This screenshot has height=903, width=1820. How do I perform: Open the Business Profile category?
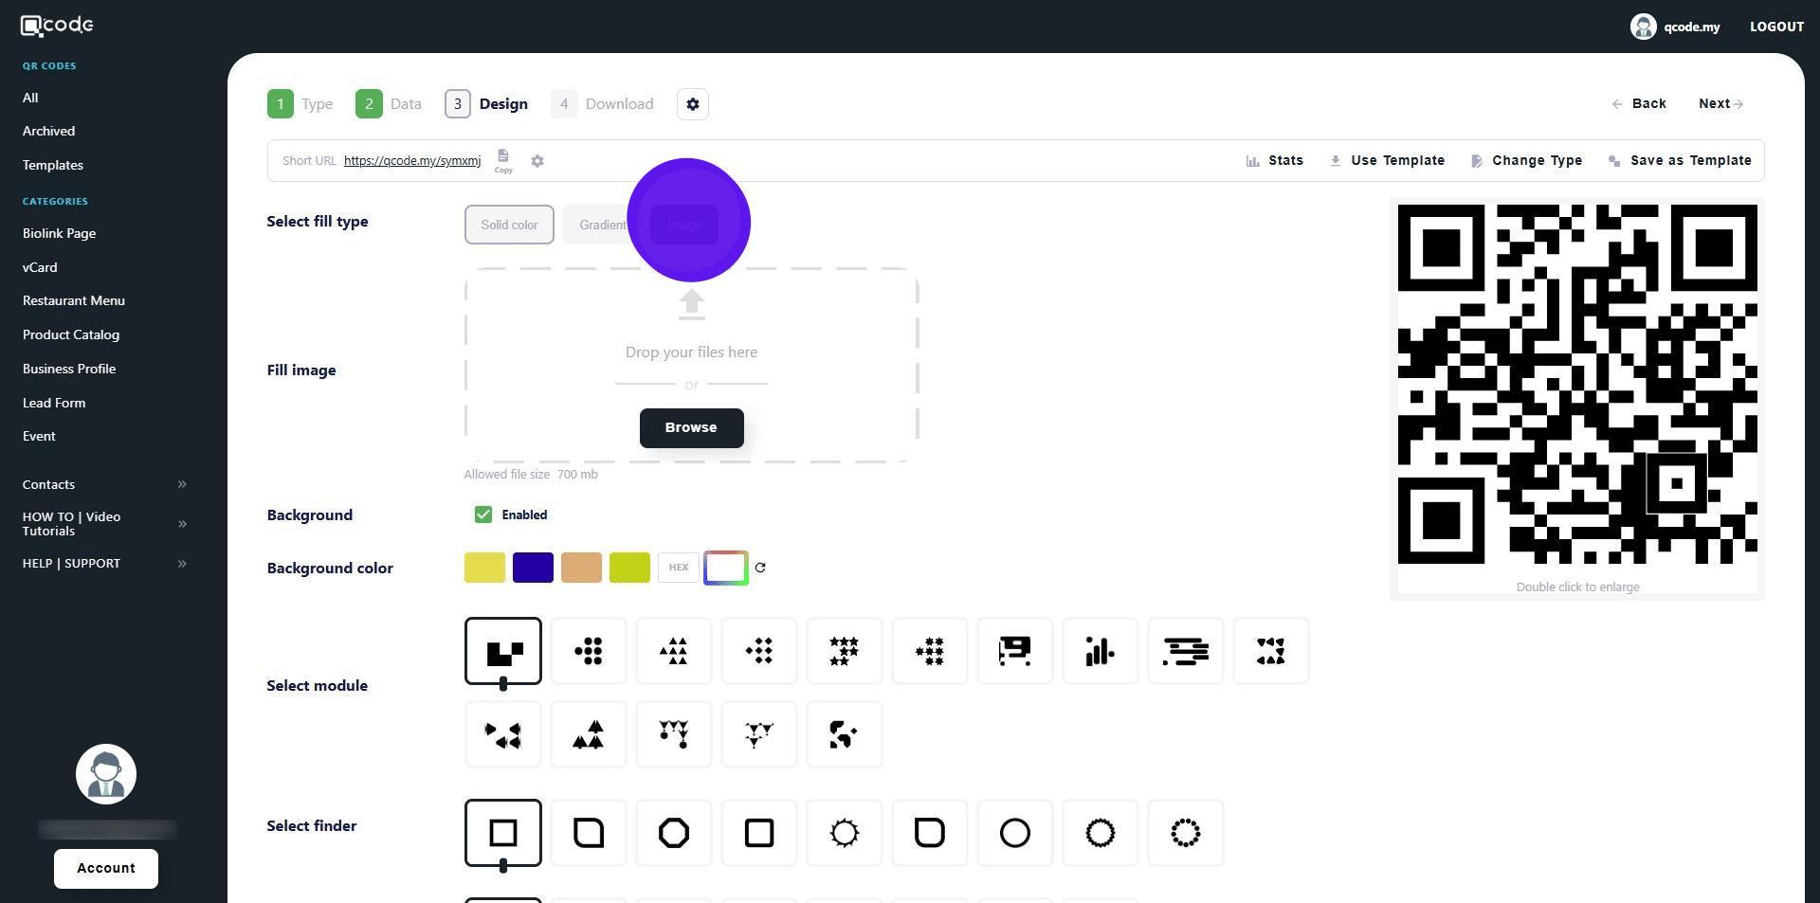tap(69, 369)
